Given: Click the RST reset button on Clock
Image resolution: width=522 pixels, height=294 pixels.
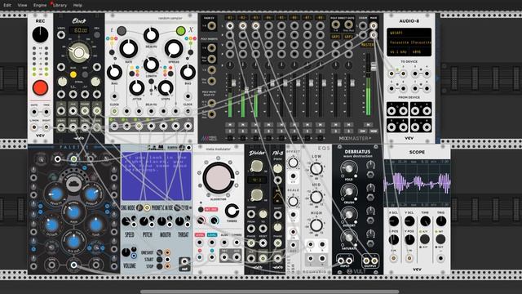Looking at the screenshot, I should 85,74.
